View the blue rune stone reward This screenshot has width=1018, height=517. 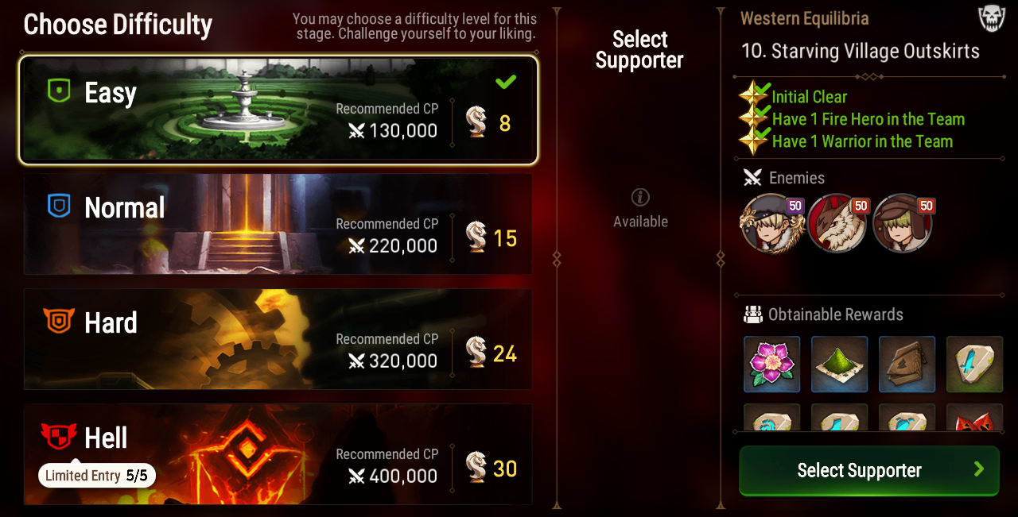coord(975,365)
